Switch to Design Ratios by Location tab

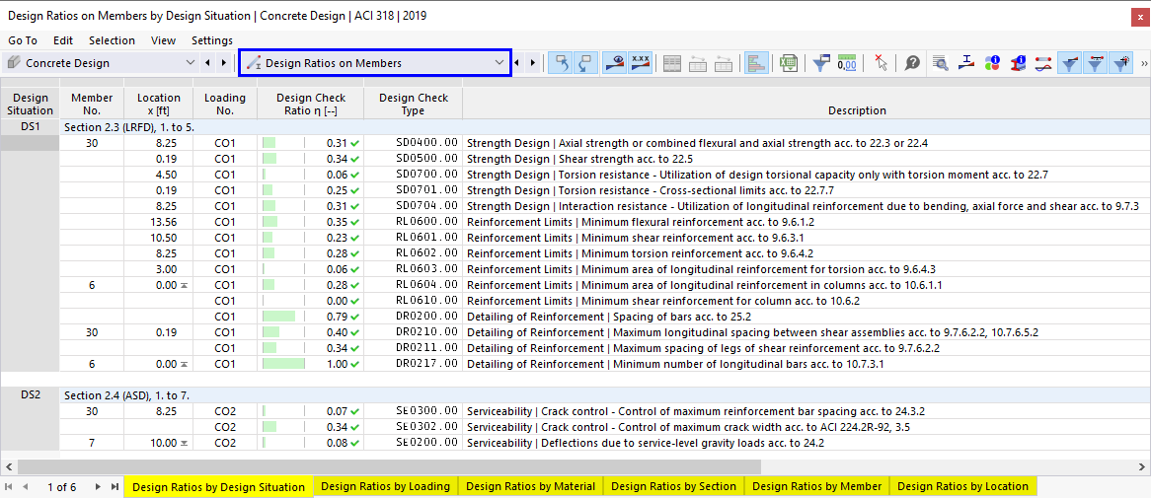click(x=963, y=486)
